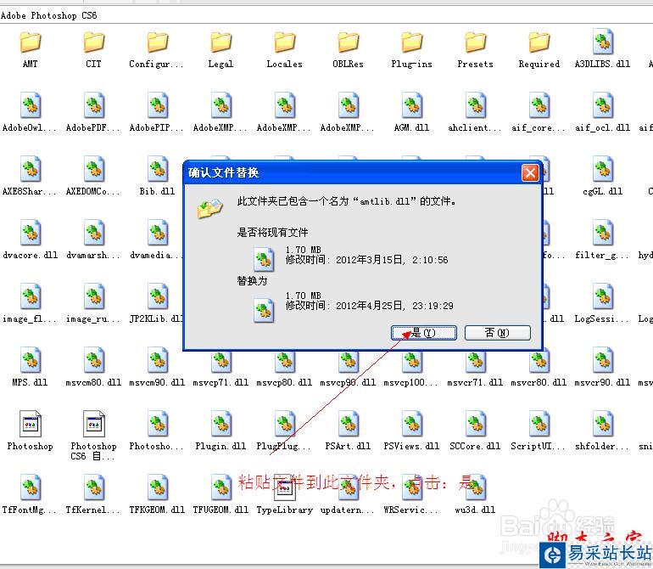The image size is (653, 569).
Task: Select the dvamarsh... file icon
Action: click(x=93, y=233)
